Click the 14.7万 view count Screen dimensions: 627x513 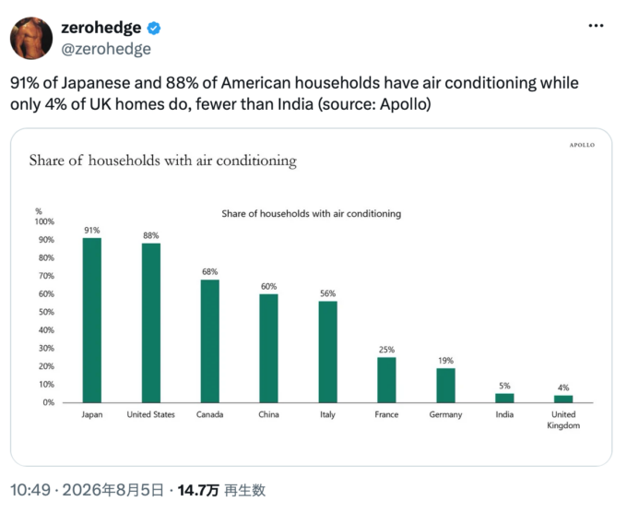tap(198, 490)
